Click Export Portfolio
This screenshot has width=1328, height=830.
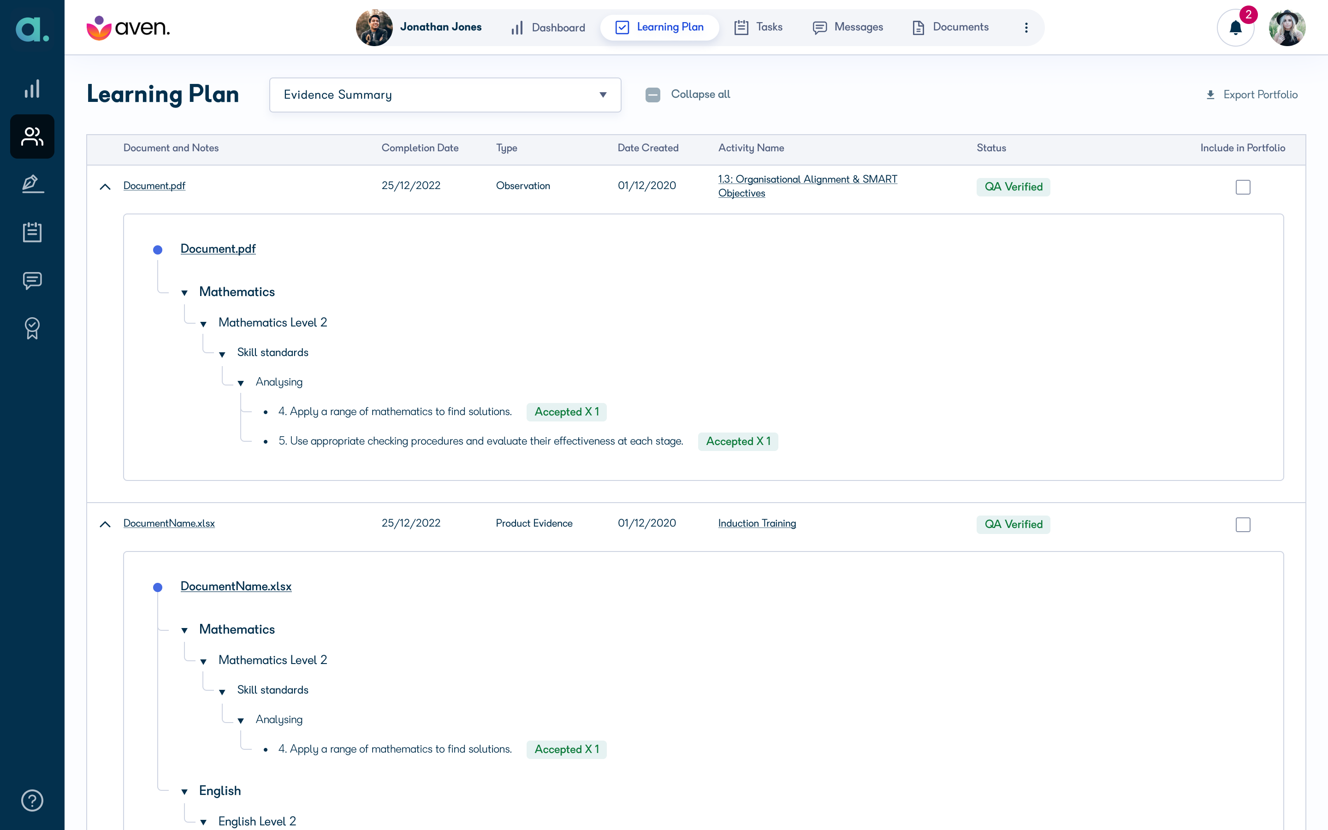click(1251, 95)
